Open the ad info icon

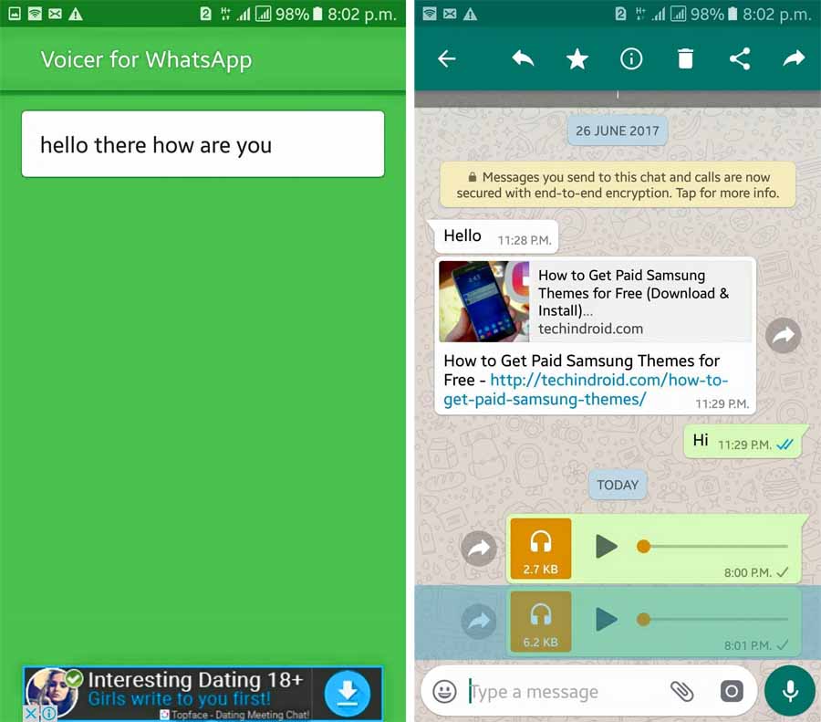[48, 713]
